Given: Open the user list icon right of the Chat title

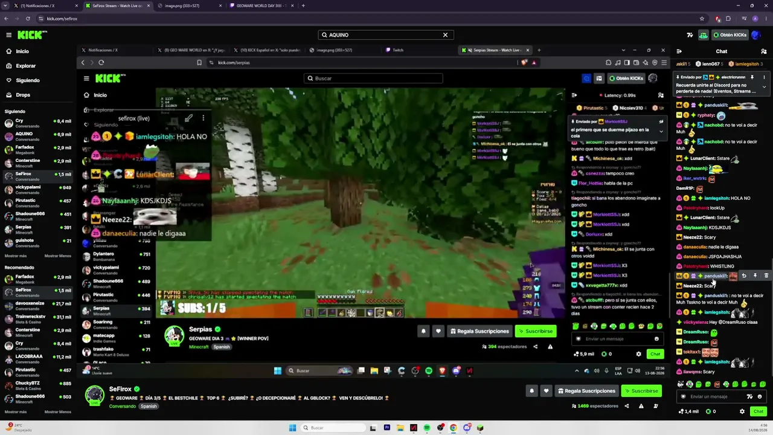Looking at the screenshot, I should tap(764, 51).
